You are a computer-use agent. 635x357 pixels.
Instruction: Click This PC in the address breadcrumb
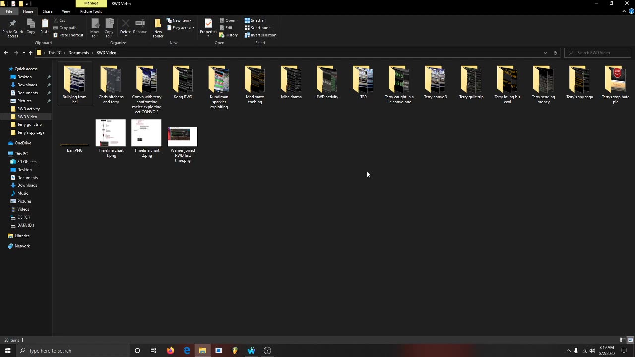(x=55, y=53)
